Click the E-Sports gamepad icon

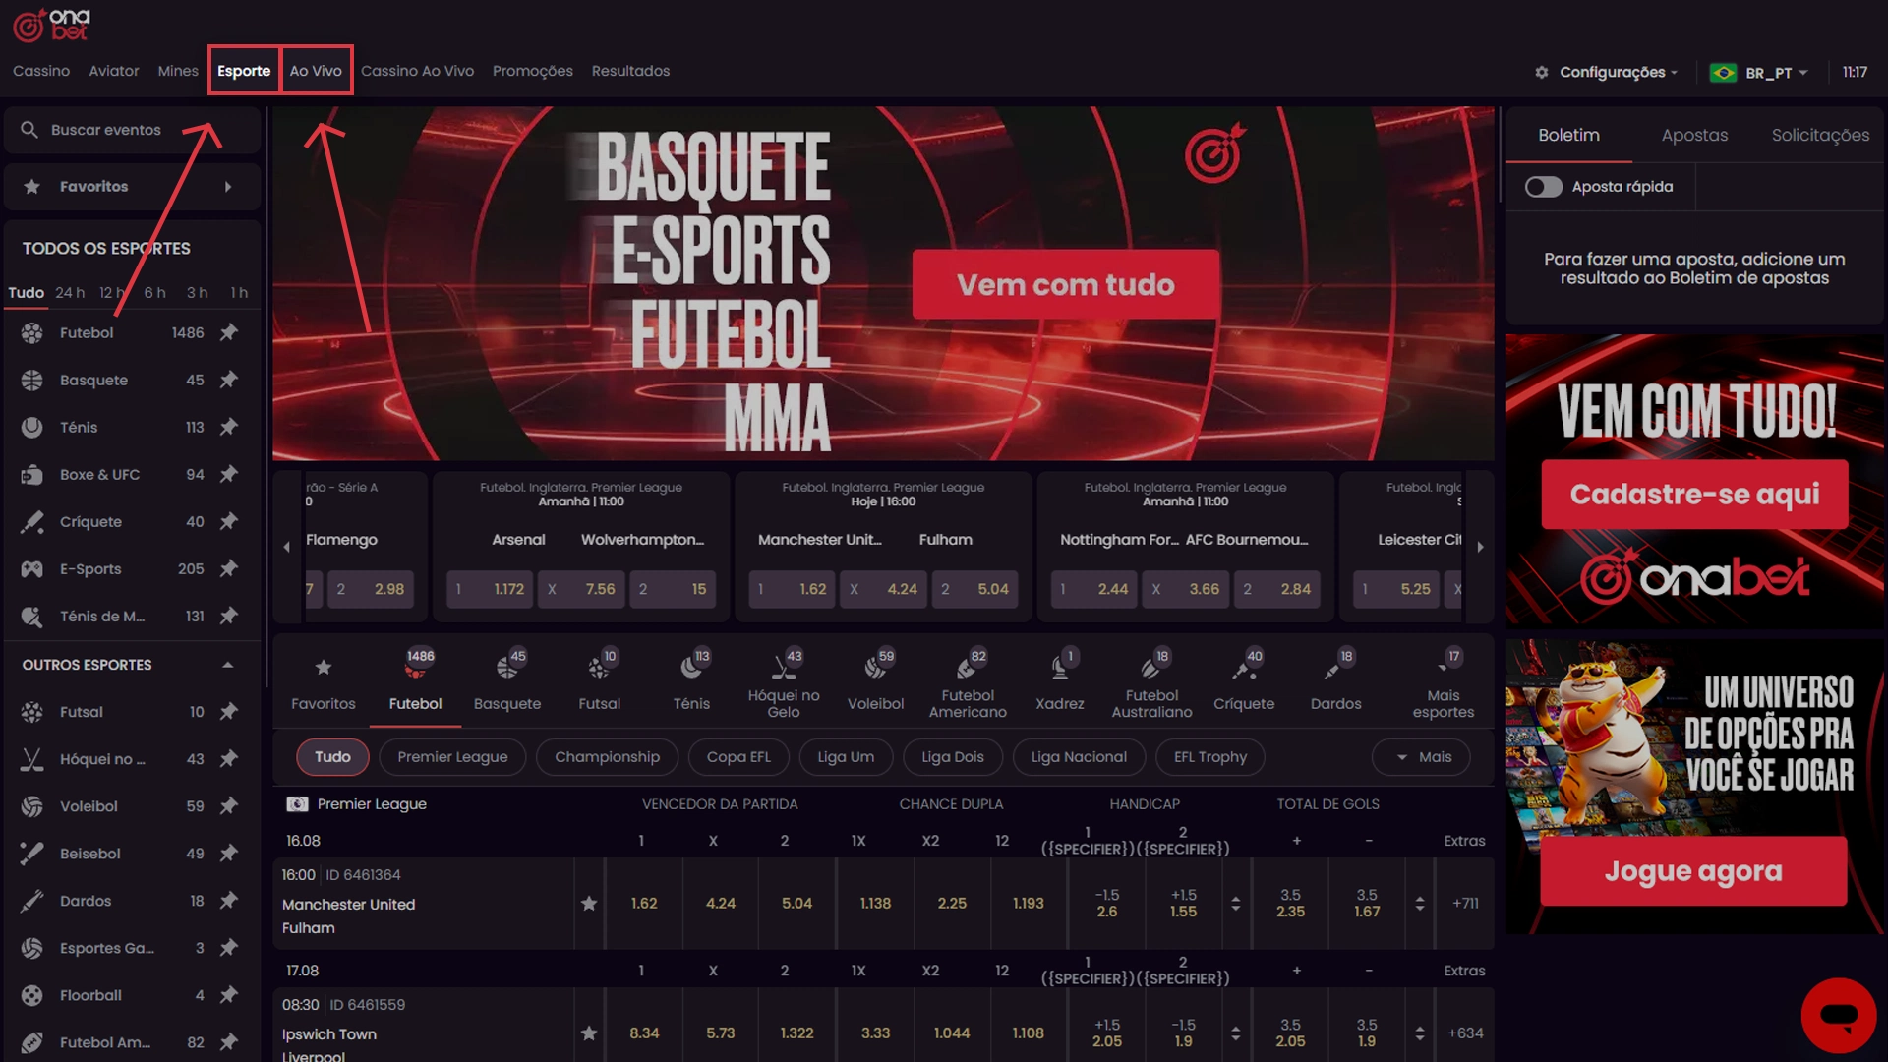pos(32,569)
